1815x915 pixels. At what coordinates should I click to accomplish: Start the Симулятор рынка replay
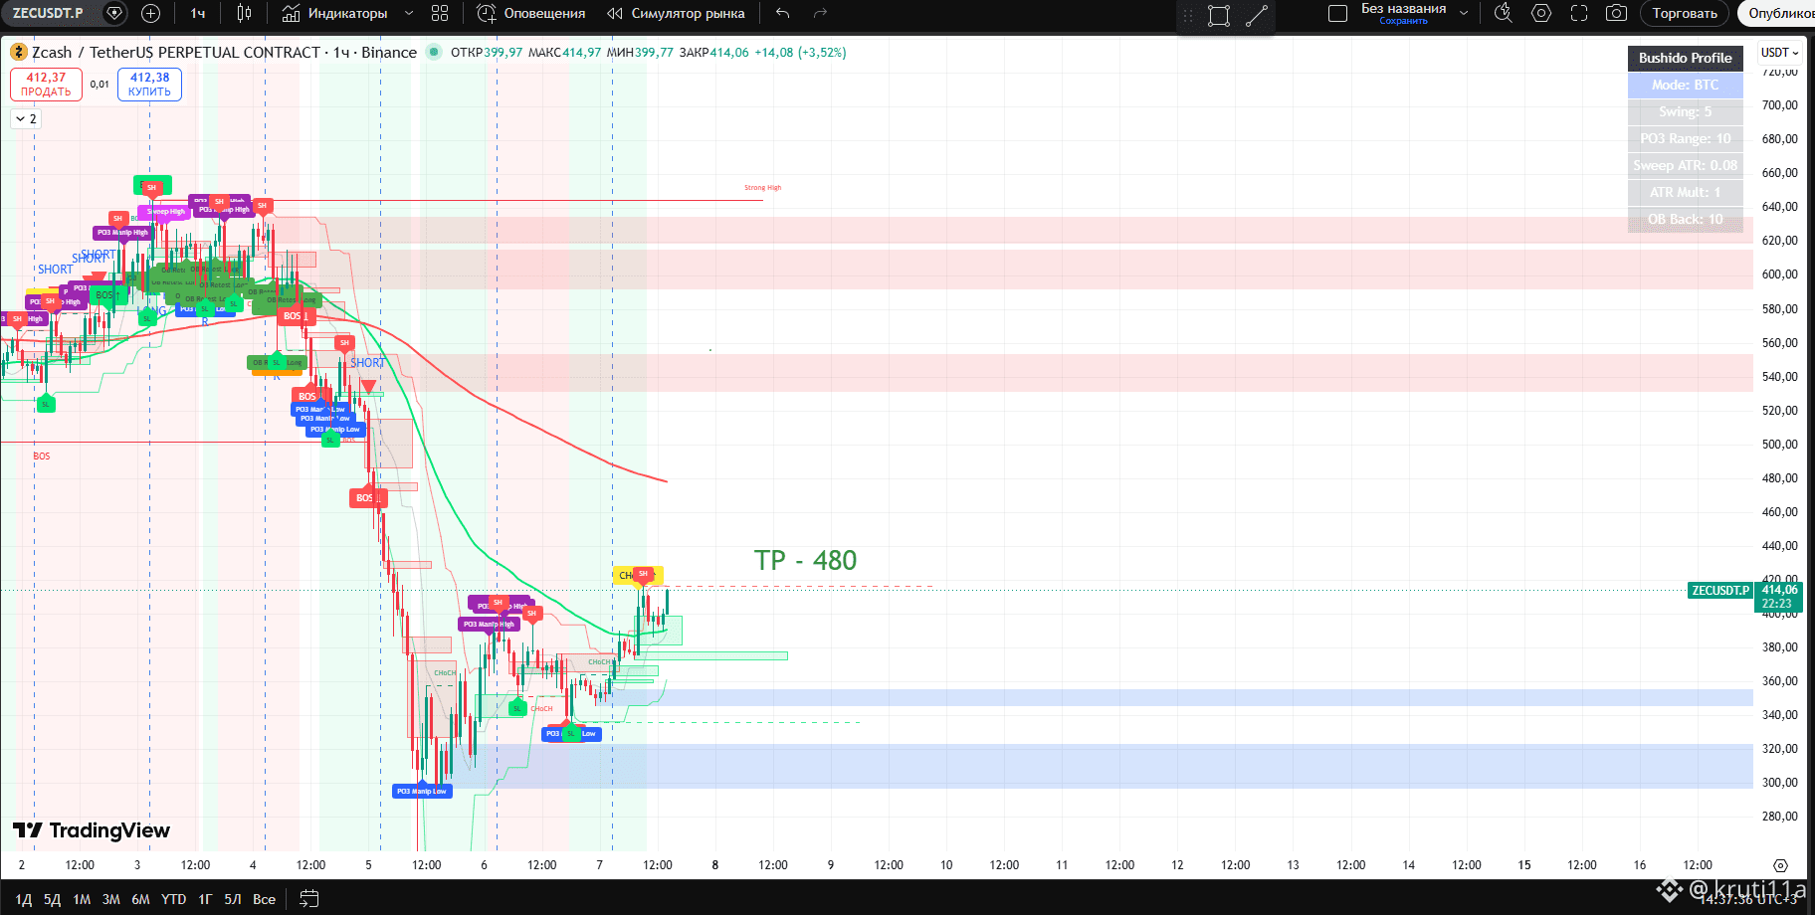click(676, 13)
